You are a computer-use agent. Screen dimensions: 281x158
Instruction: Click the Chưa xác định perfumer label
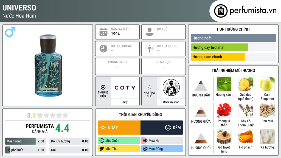171,102
